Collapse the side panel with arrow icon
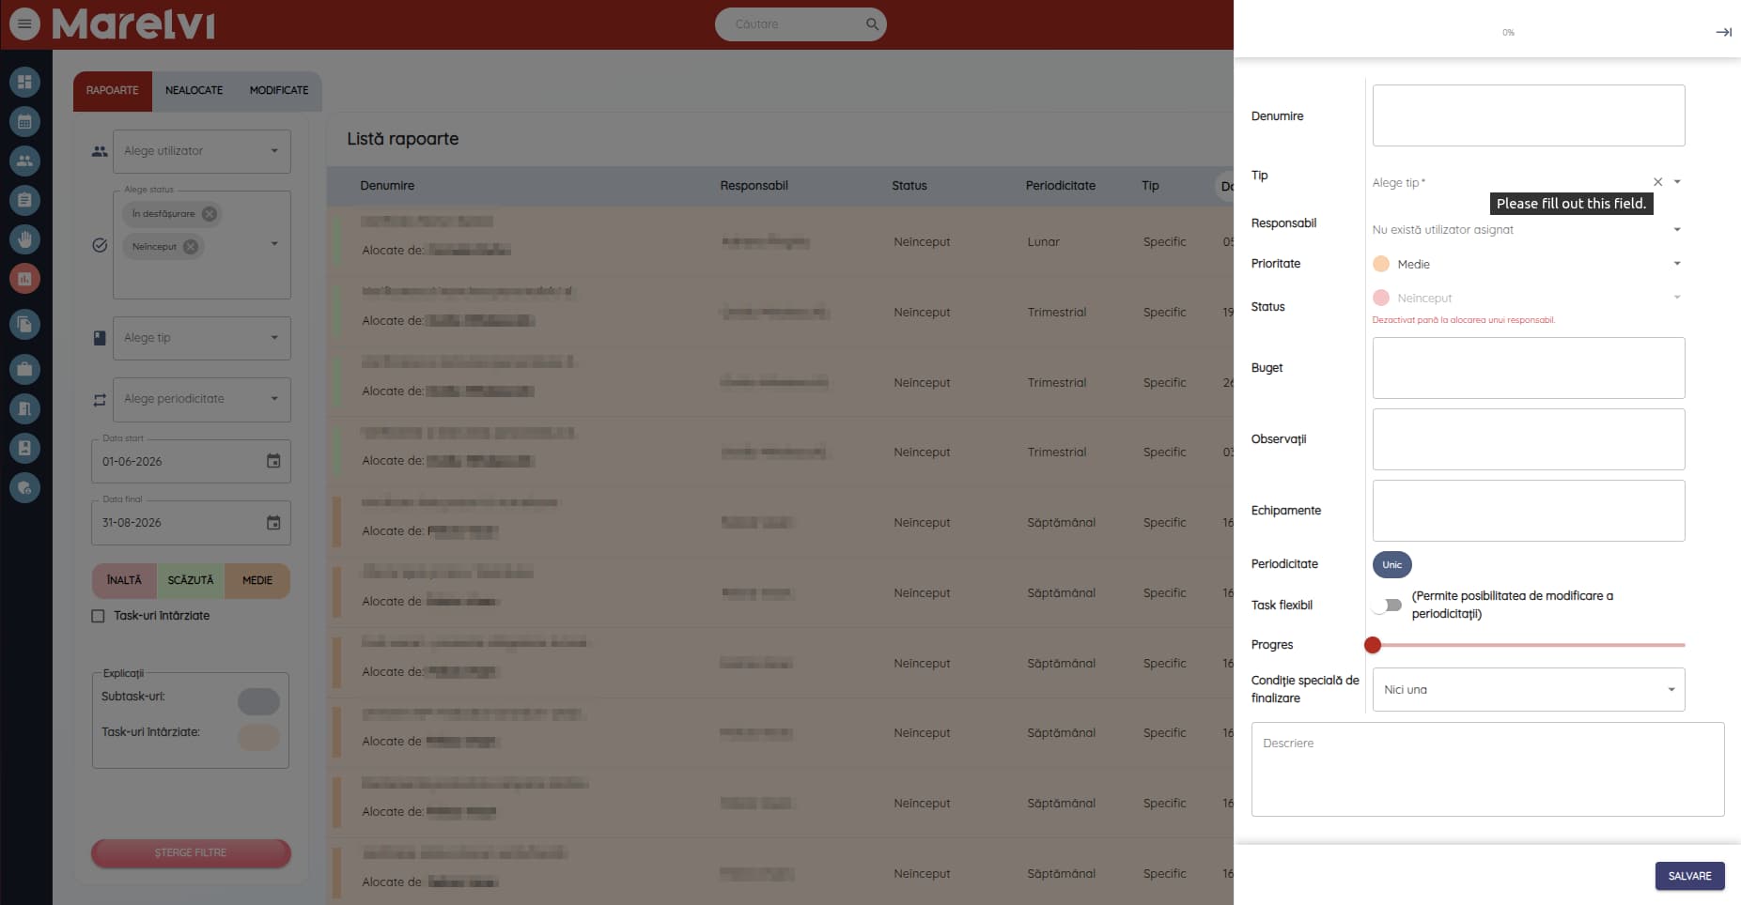 pyautogui.click(x=1723, y=32)
